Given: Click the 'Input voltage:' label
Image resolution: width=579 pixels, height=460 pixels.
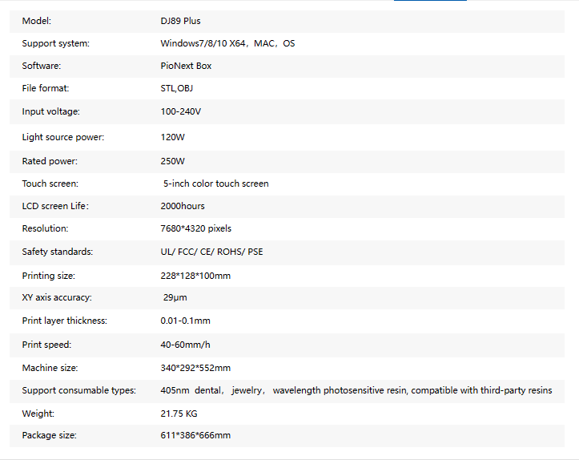Looking at the screenshot, I should (x=51, y=111).
